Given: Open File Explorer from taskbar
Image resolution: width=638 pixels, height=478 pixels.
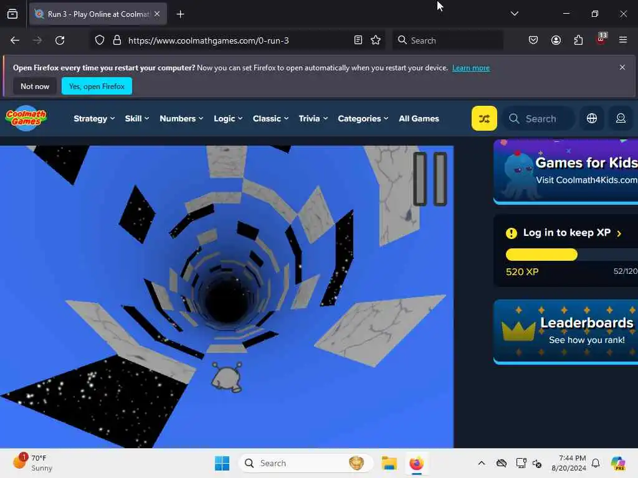Looking at the screenshot, I should coord(389,463).
